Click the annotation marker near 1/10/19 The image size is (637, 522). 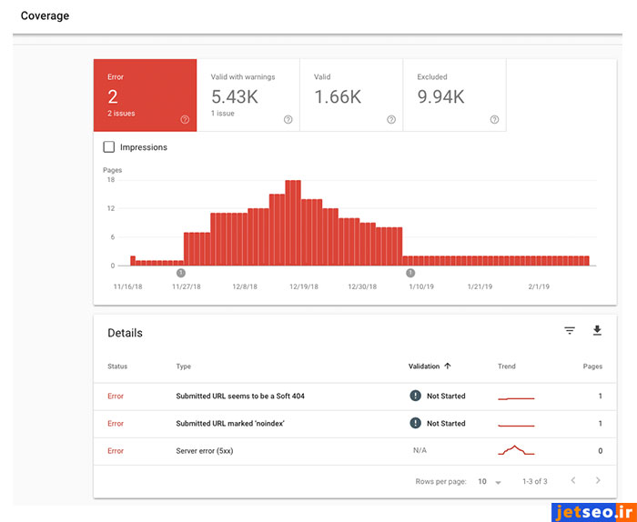[410, 273]
